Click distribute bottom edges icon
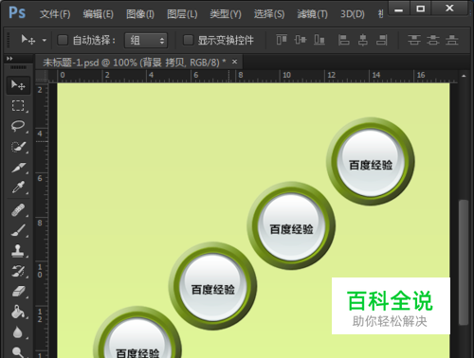Screen dimensions: 474x358 452,40
